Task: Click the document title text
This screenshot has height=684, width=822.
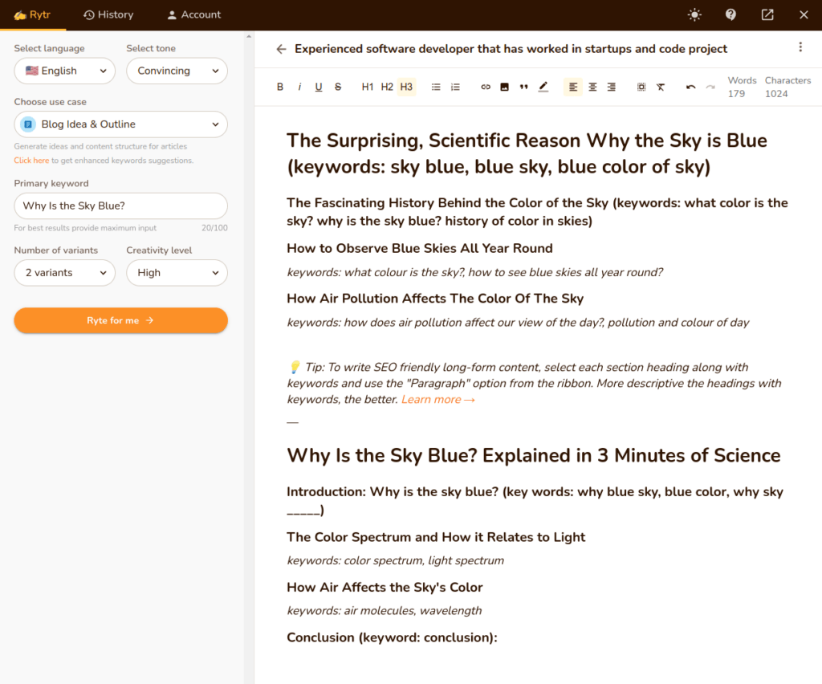Action: pyautogui.click(x=511, y=49)
